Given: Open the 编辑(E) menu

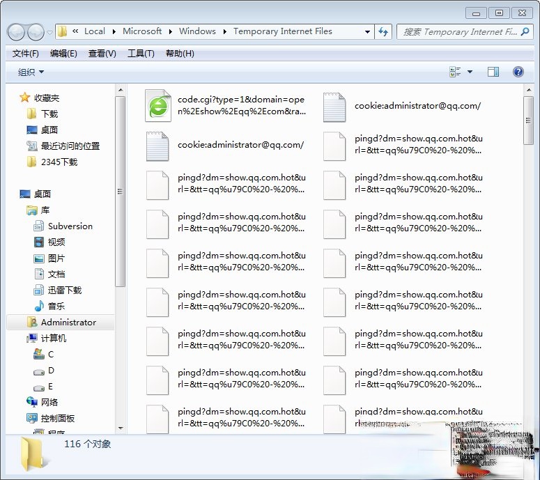Looking at the screenshot, I should click(63, 54).
